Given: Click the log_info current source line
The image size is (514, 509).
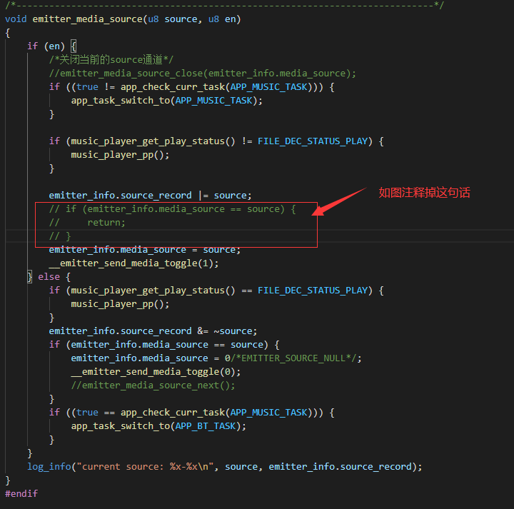Looking at the screenshot, I should 225,467.
